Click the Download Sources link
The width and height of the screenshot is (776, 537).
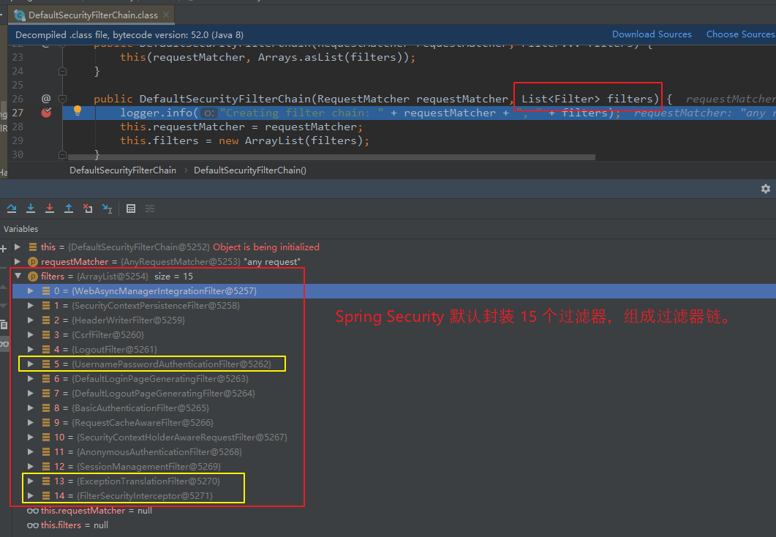pyautogui.click(x=651, y=34)
